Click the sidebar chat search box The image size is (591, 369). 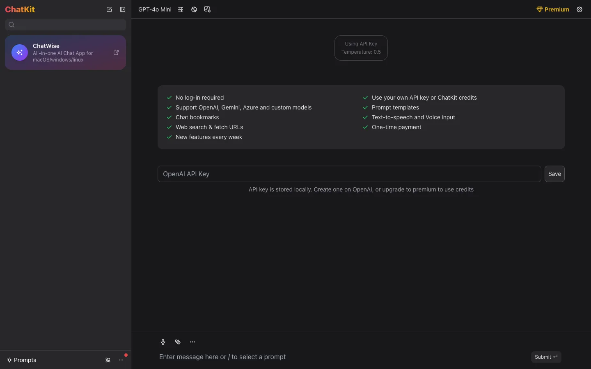tap(66, 25)
